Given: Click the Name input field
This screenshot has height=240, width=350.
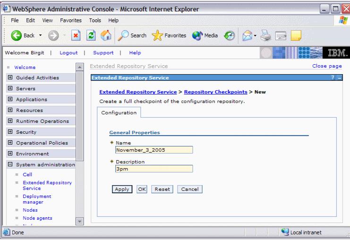Looking at the screenshot, I should tap(154, 150).
